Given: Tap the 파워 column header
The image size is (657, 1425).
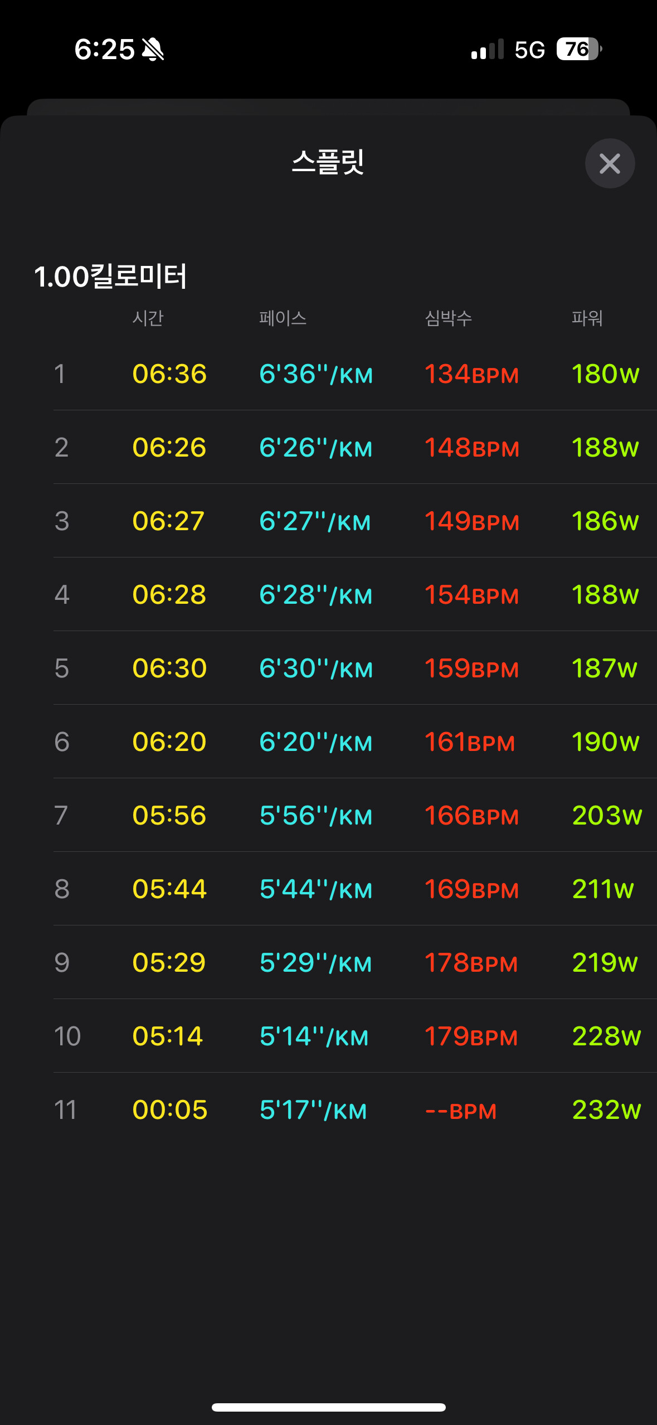Looking at the screenshot, I should click(587, 318).
